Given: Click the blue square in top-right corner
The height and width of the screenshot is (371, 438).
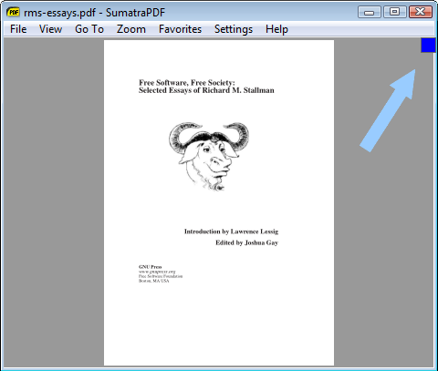Looking at the screenshot, I should click(x=428, y=45).
